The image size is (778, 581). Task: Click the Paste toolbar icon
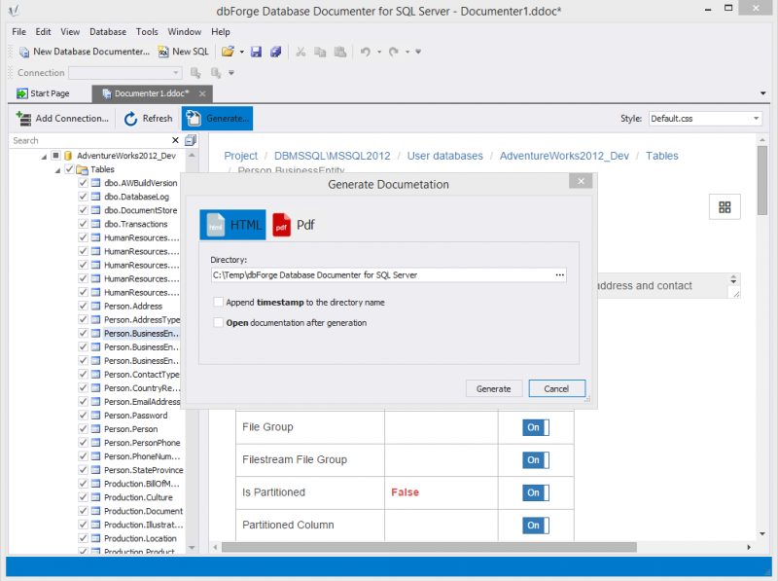(339, 52)
